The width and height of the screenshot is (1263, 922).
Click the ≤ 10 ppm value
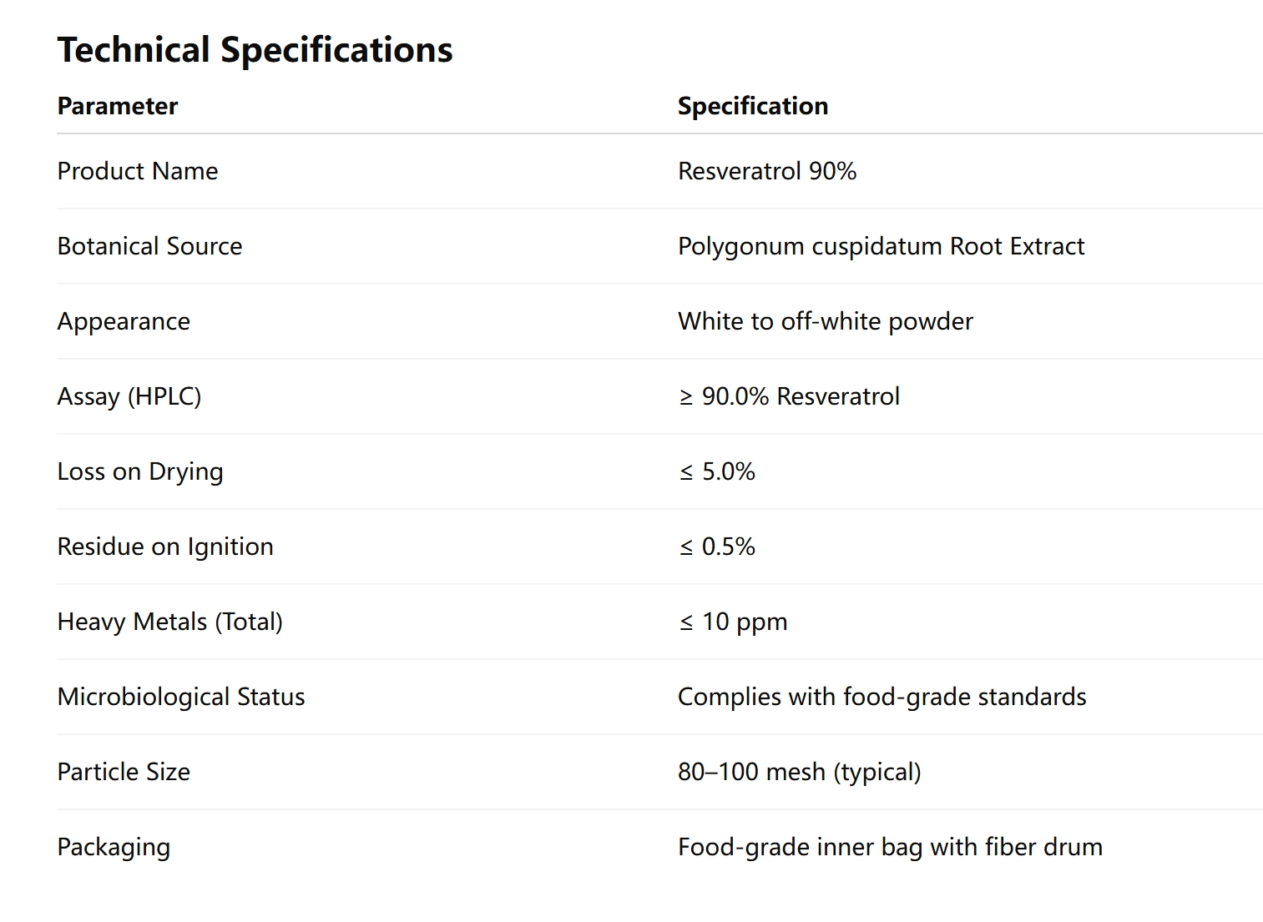point(733,622)
